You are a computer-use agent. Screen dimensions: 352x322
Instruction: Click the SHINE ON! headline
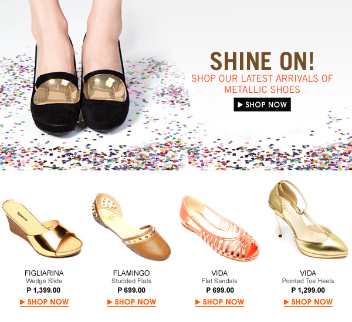[262, 61]
